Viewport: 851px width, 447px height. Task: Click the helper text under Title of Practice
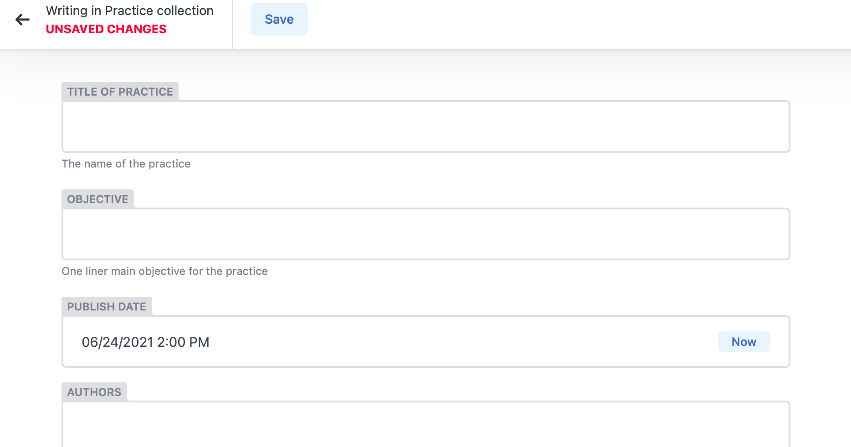pyautogui.click(x=126, y=163)
